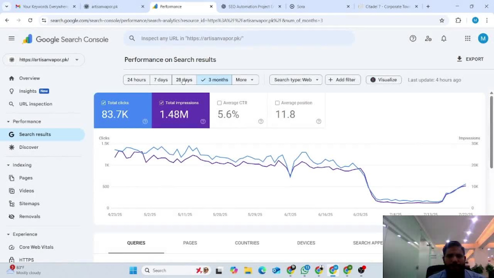This screenshot has width=494, height=278.
Task: Select the 3 months date range
Action: 214,79
